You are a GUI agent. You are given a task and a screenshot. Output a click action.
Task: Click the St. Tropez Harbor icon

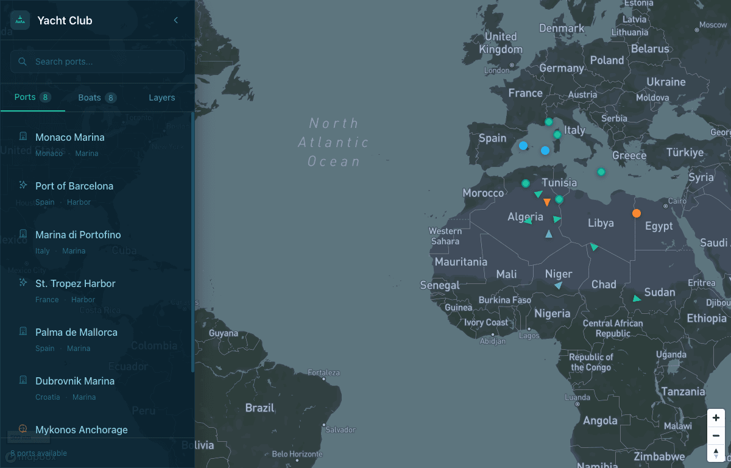[23, 282]
